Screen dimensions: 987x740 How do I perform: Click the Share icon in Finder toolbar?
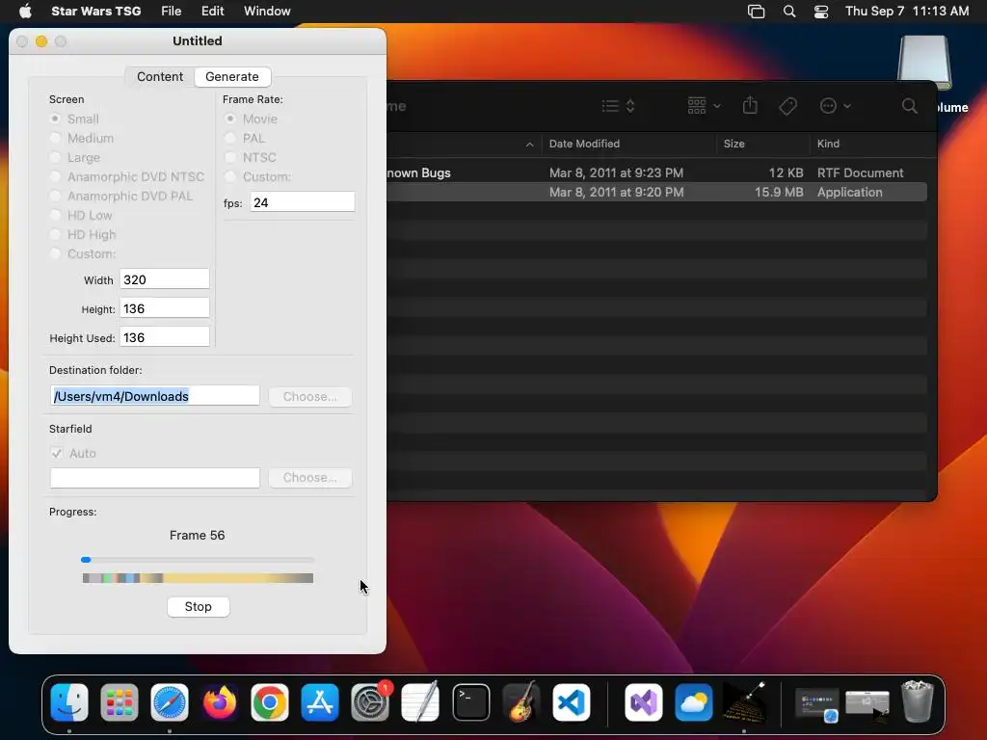click(x=750, y=106)
